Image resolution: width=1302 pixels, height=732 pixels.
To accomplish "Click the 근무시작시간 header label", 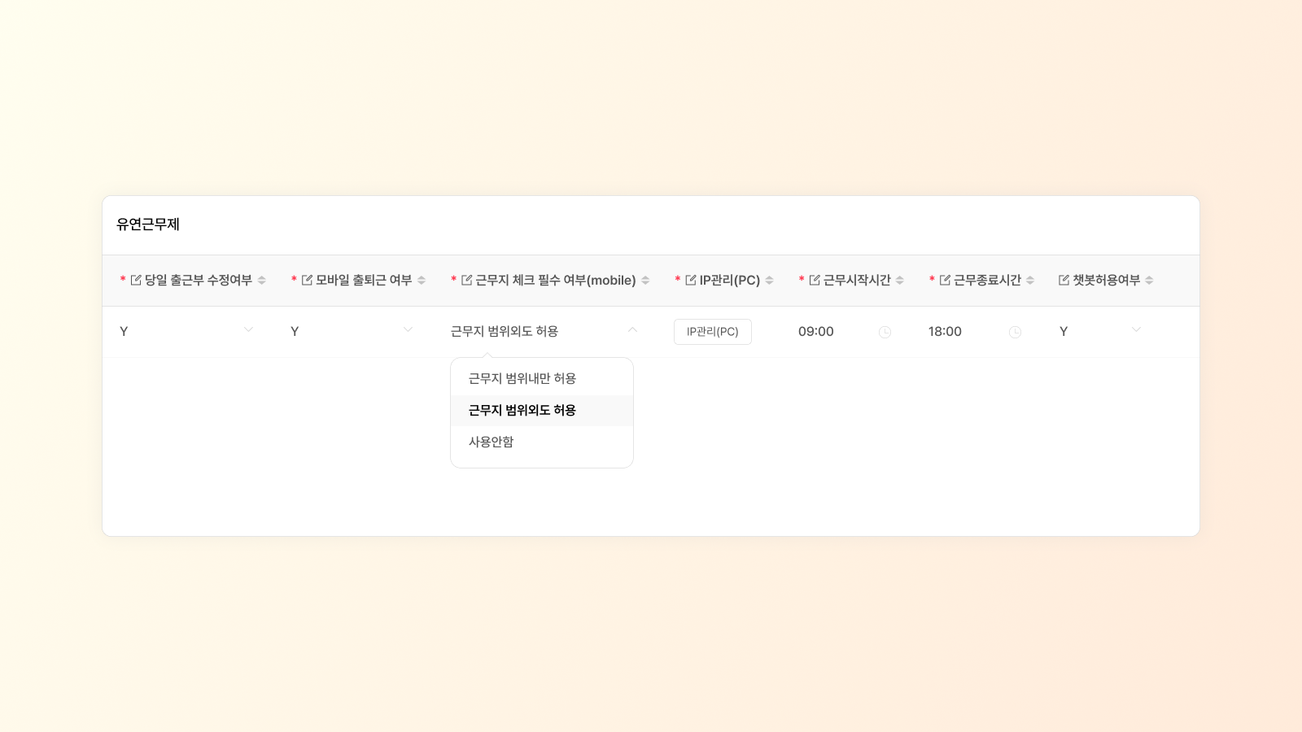I will (857, 280).
